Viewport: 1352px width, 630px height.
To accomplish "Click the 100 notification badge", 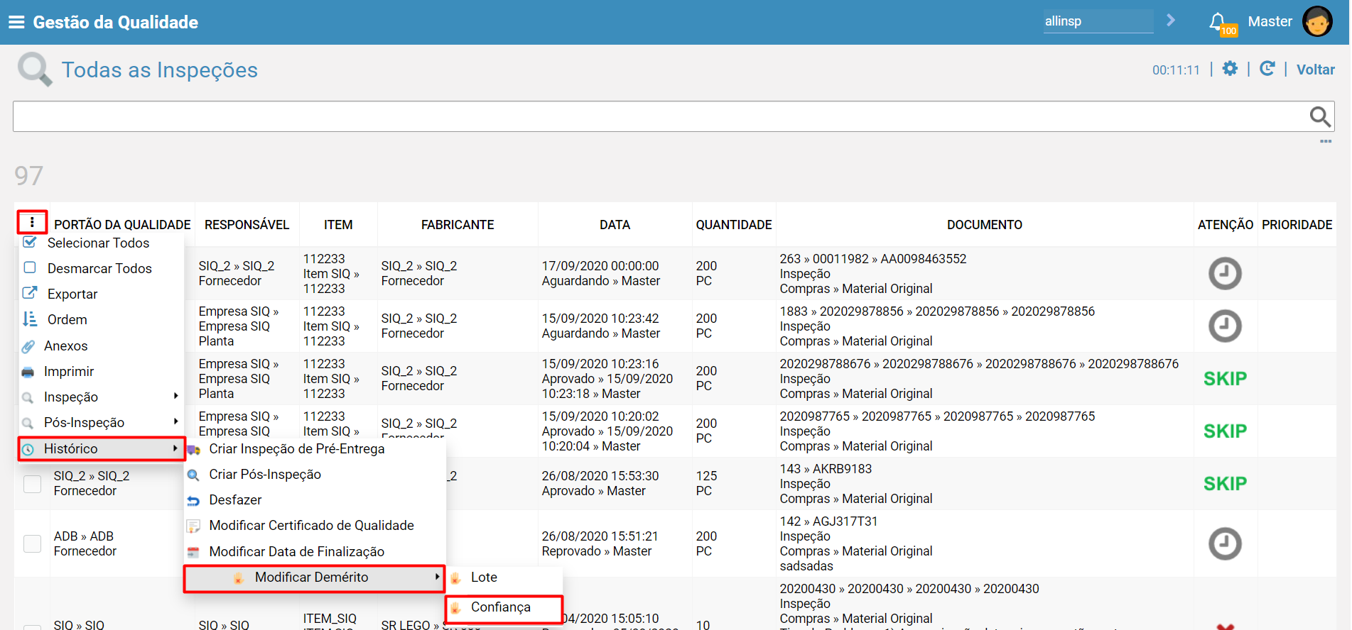I will pos(1228,31).
